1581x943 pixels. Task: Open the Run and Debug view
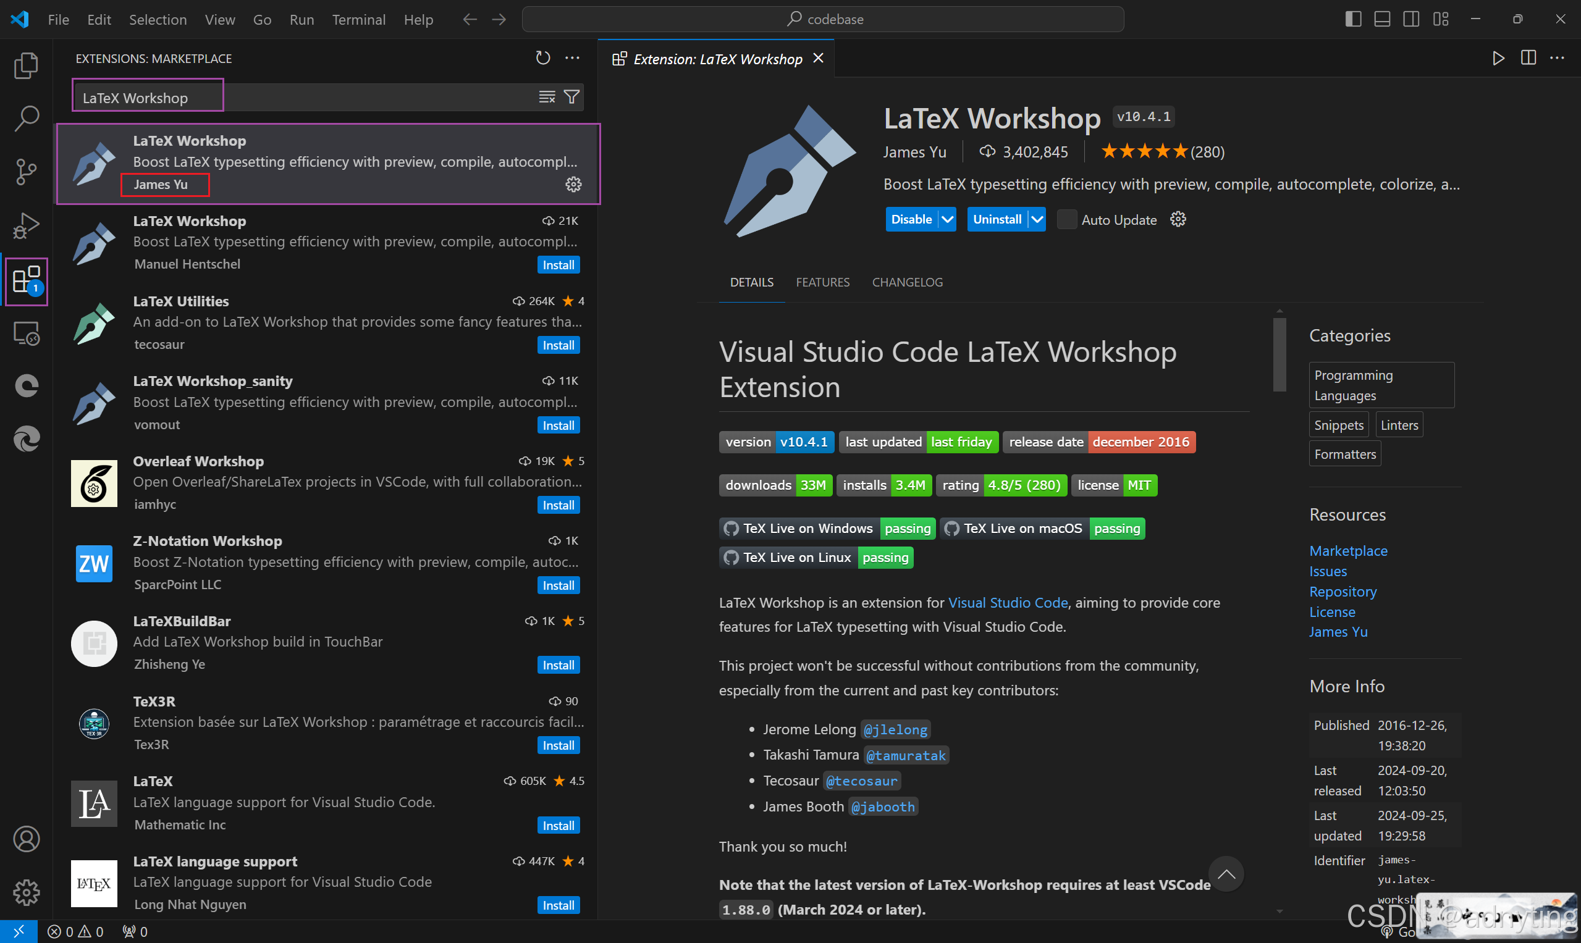(x=26, y=225)
